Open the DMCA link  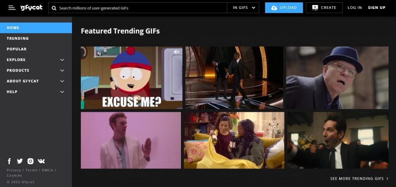pyautogui.click(x=48, y=170)
